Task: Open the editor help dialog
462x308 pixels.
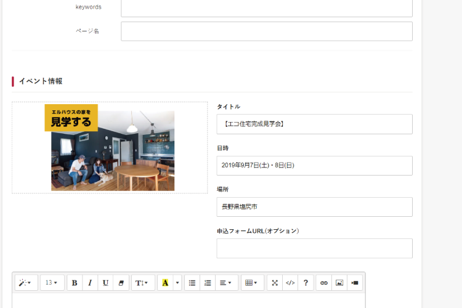Action: click(x=306, y=283)
